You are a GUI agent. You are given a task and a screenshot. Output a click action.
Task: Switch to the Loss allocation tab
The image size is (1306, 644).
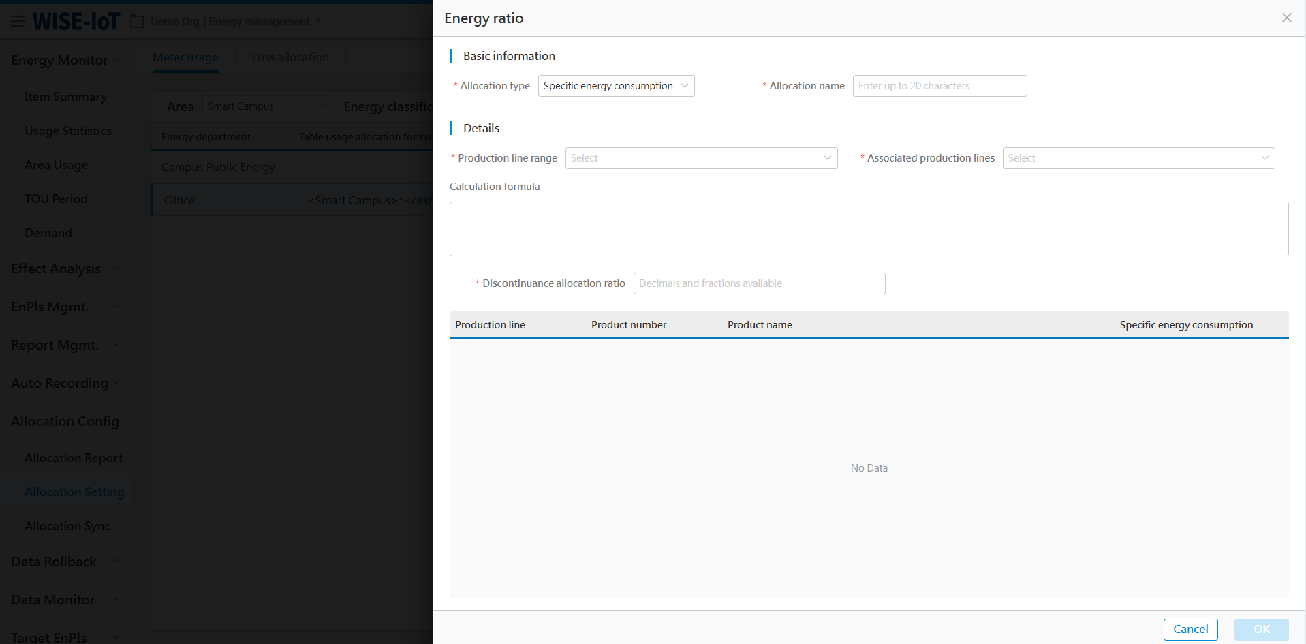[x=290, y=57]
